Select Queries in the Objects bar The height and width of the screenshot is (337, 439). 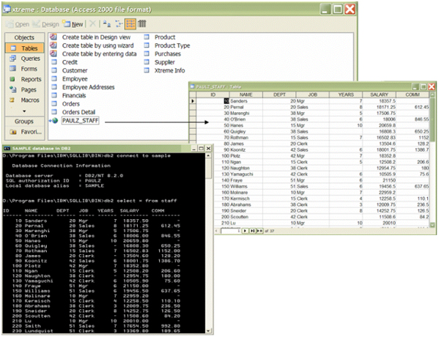(x=25, y=59)
